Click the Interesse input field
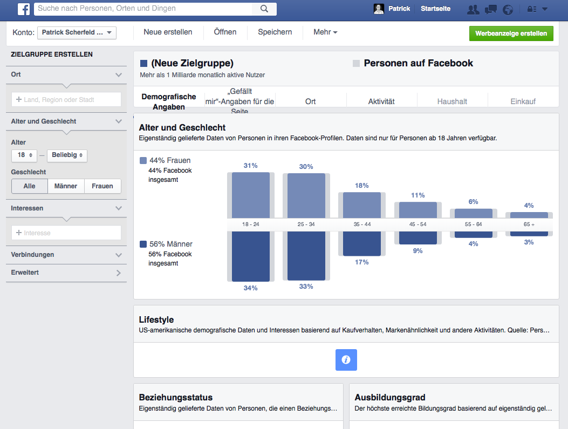This screenshot has width=568, height=429. 66,233
